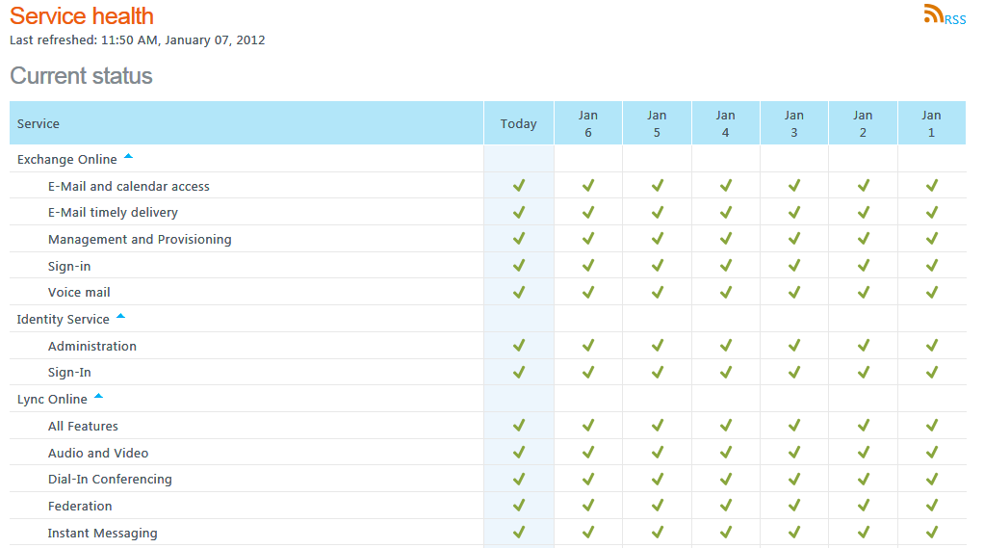Click Jan 2 checkmark for Federation
984x548 pixels.
point(864,506)
